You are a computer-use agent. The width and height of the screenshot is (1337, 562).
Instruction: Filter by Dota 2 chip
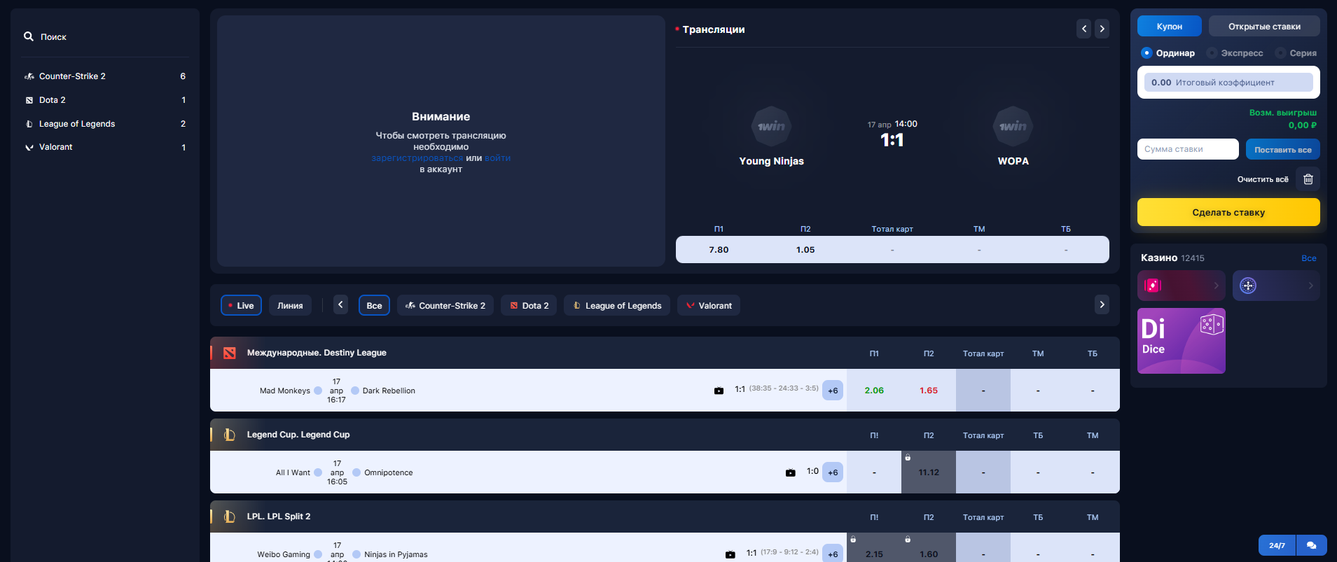tap(529, 306)
